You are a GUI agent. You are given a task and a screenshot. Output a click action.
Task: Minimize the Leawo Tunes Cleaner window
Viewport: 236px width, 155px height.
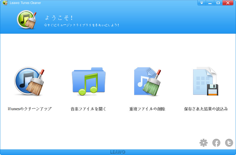point(210,3)
